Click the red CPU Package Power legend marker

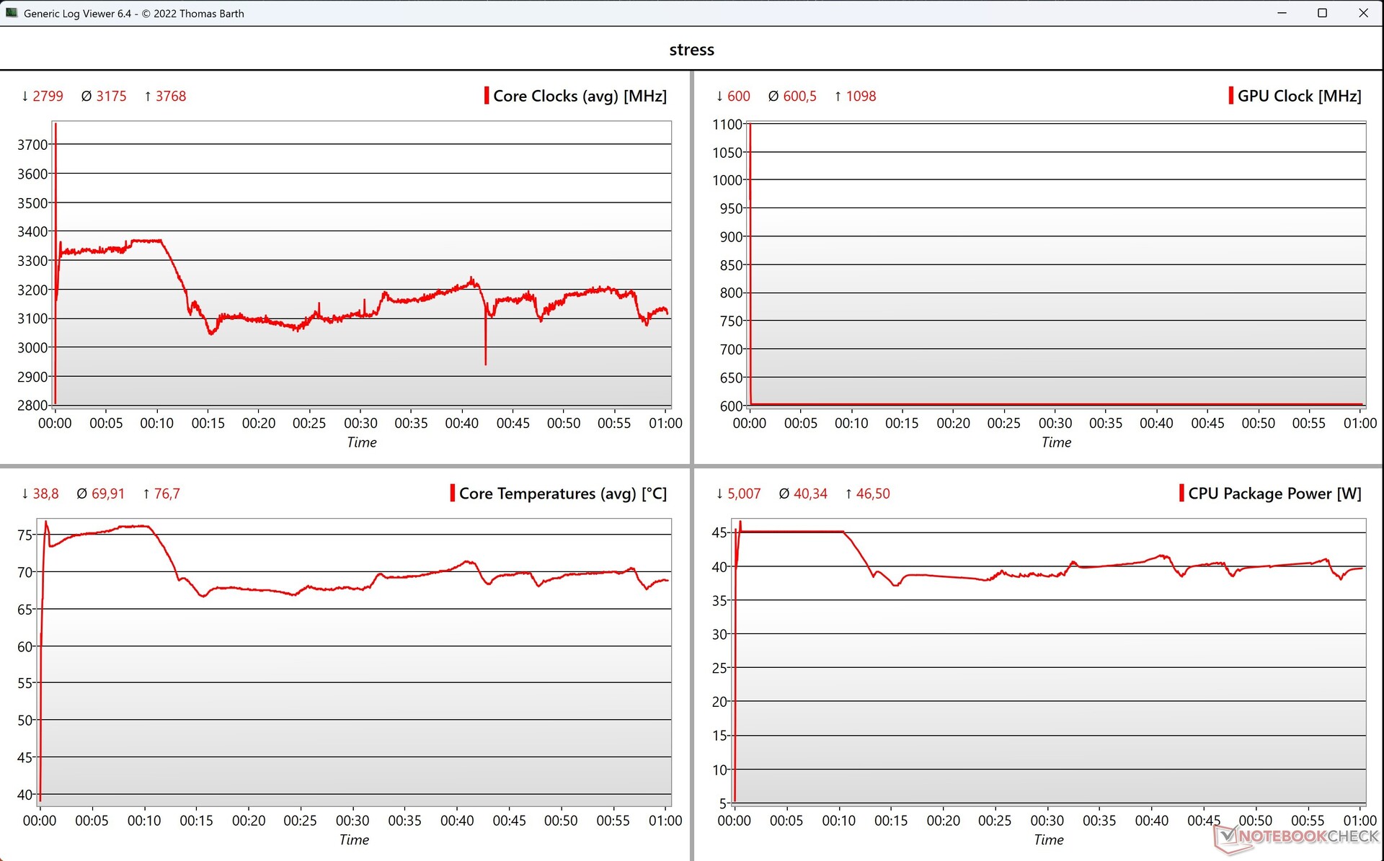tap(1181, 494)
